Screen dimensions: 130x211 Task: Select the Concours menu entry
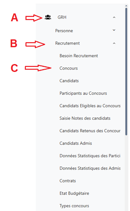pyautogui.click(x=68, y=68)
